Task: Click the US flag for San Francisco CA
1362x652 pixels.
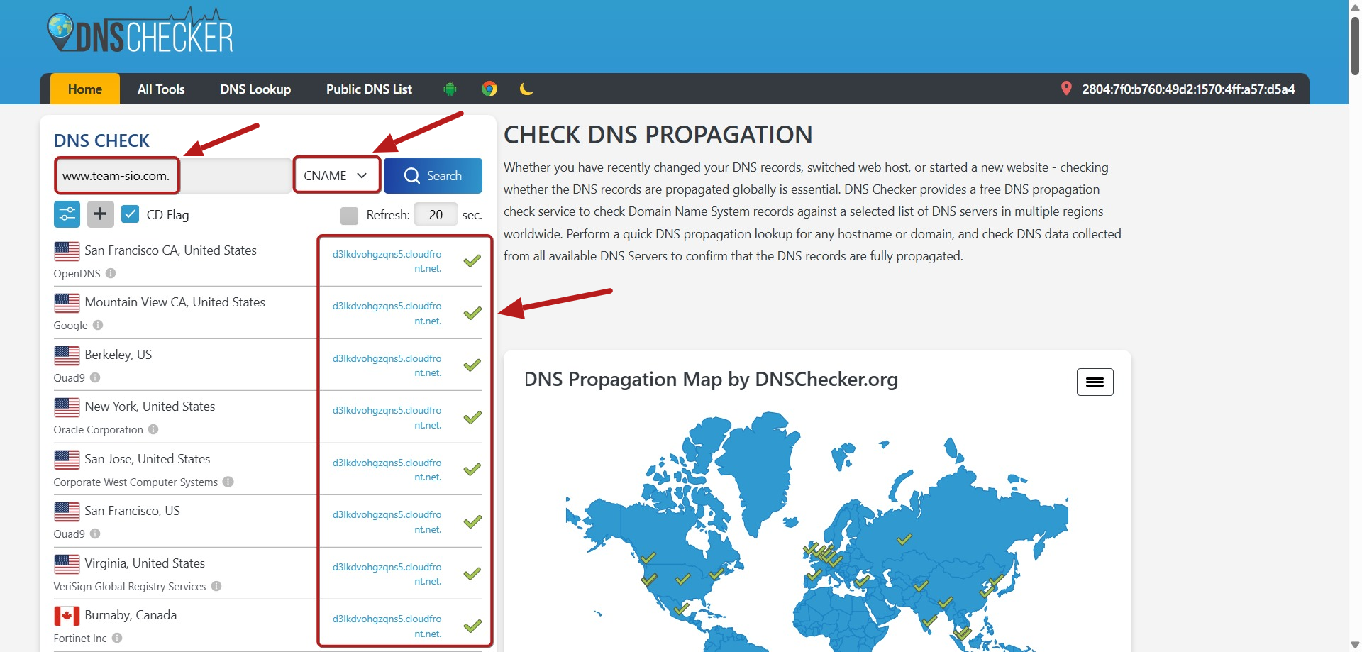Action: [x=67, y=251]
